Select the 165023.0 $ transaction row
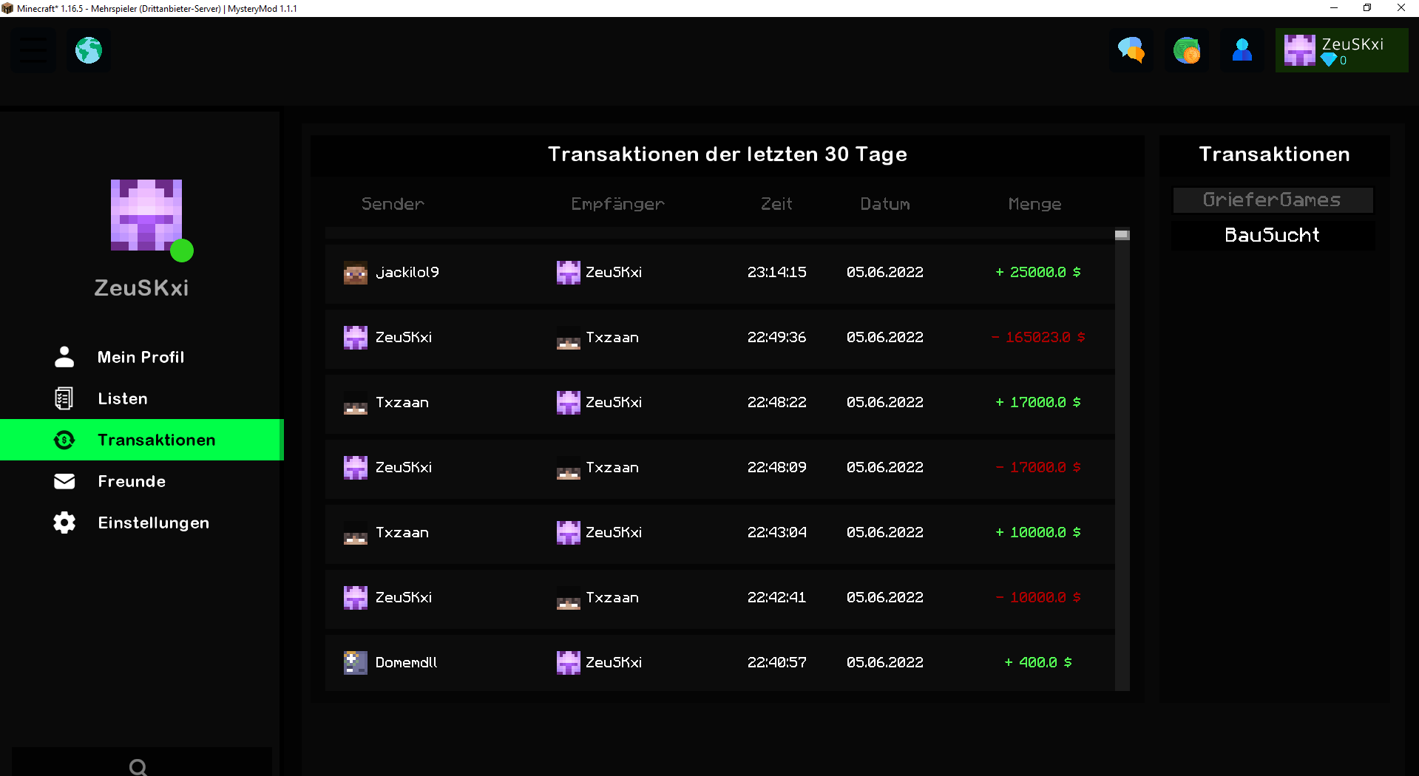Image resolution: width=1419 pixels, height=776 pixels. pos(719,338)
